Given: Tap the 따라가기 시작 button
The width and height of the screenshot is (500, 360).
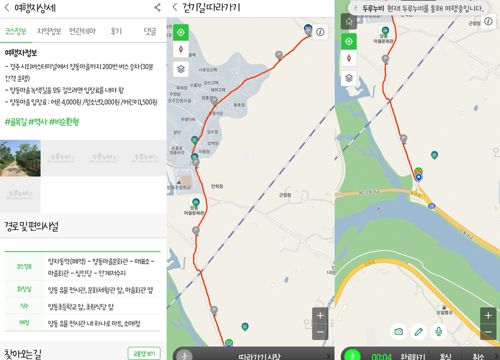Looking at the screenshot, I should coord(259,355).
